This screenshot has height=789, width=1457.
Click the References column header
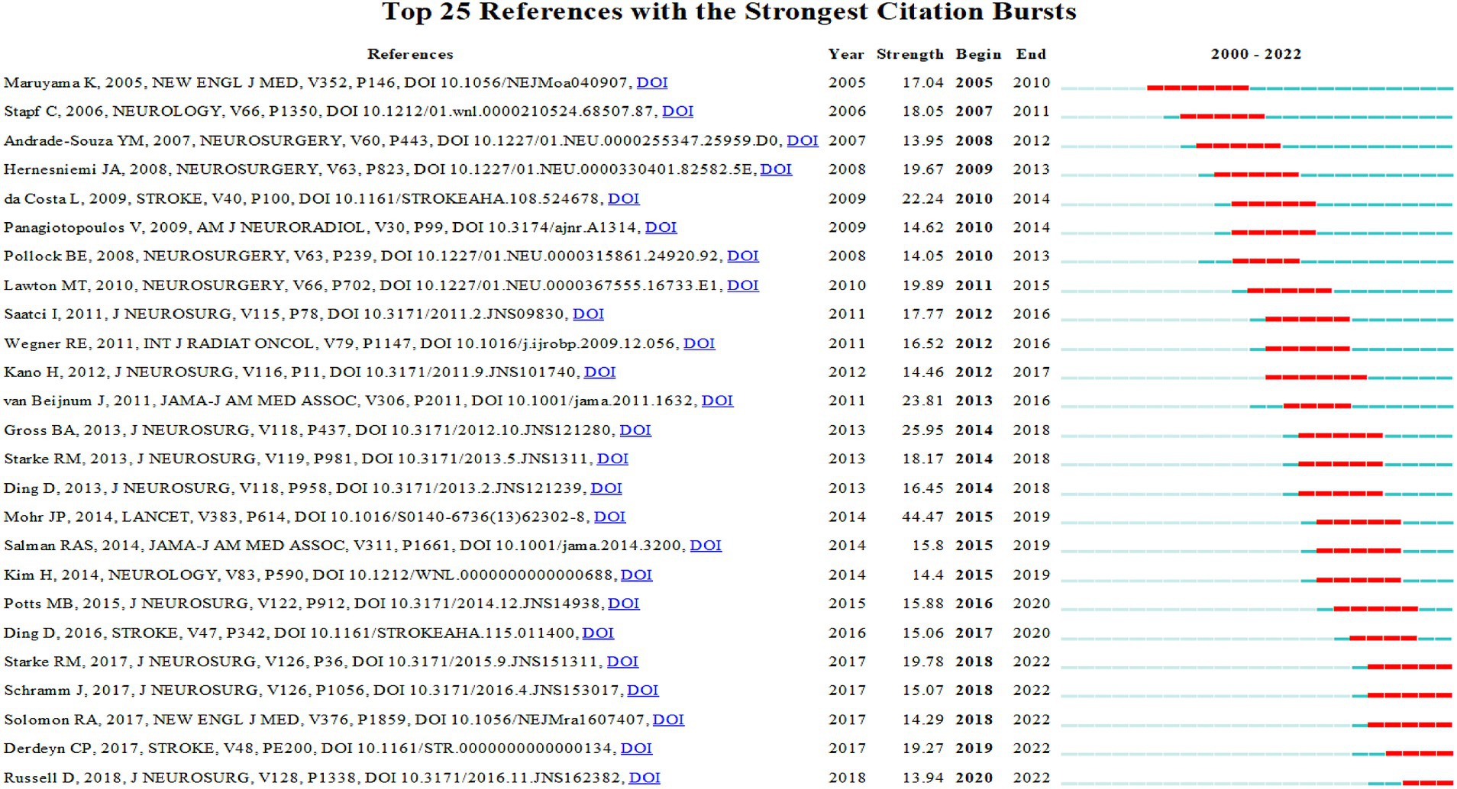pos(410,54)
